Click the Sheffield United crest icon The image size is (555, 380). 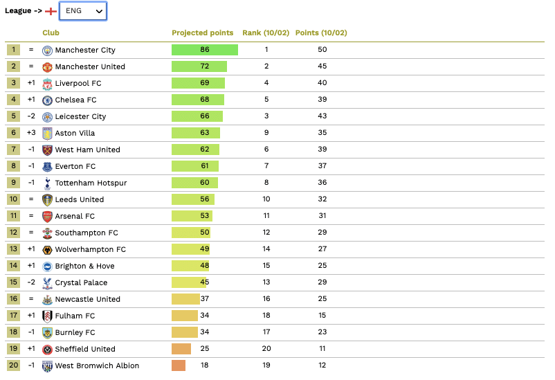point(47,350)
